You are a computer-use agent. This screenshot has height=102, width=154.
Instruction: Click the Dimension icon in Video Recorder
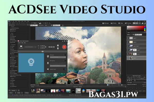tap(21, 47)
